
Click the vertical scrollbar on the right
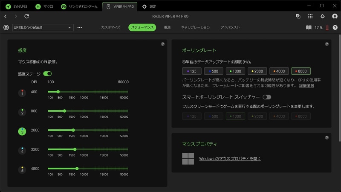point(339,87)
